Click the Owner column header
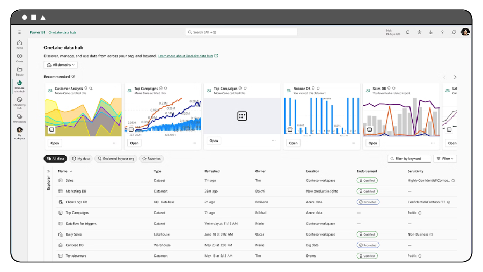The height and width of the screenshot is (272, 483). (x=260, y=171)
